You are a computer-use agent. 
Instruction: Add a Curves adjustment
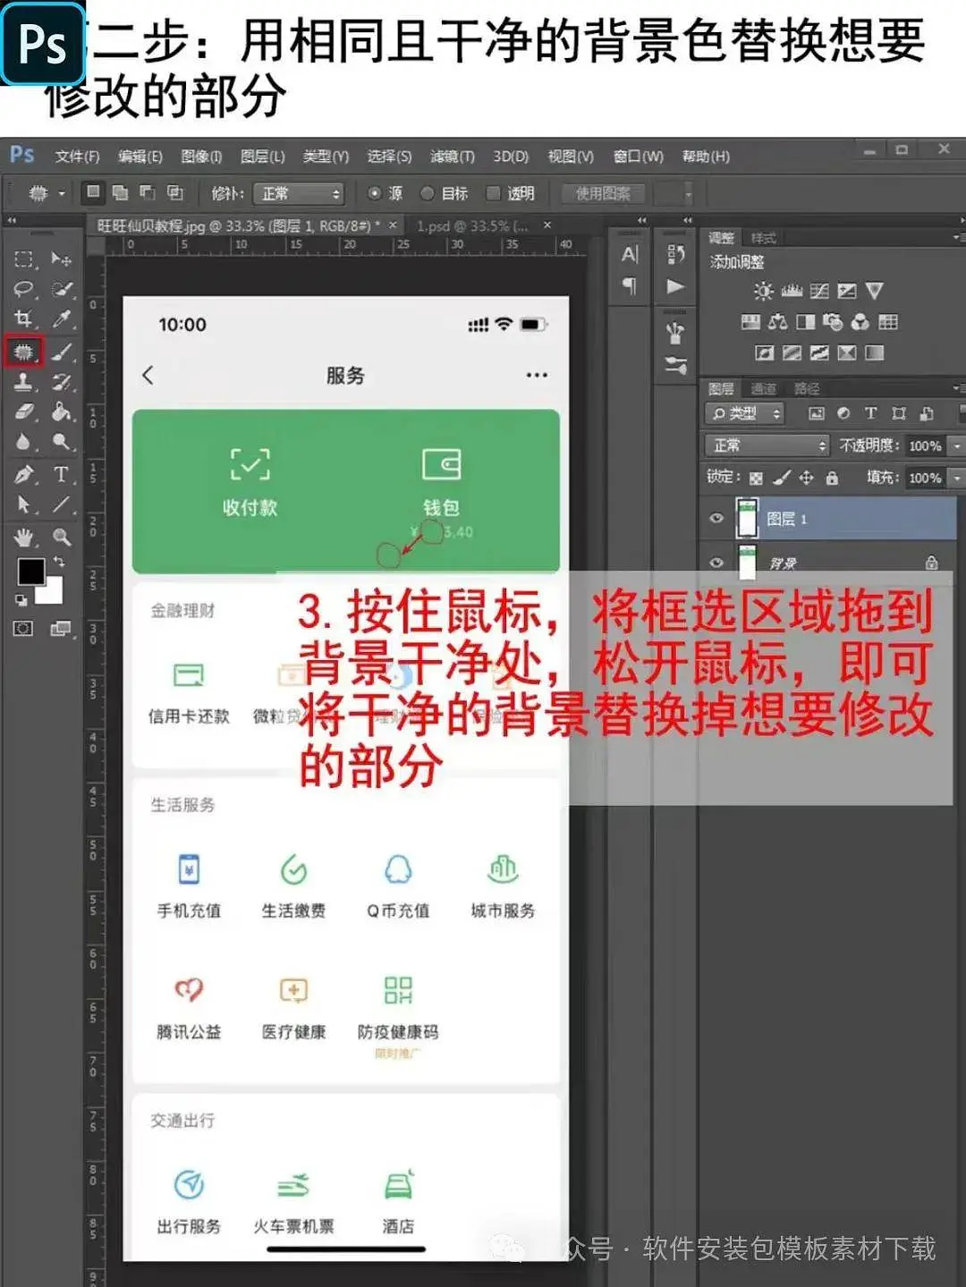819,291
